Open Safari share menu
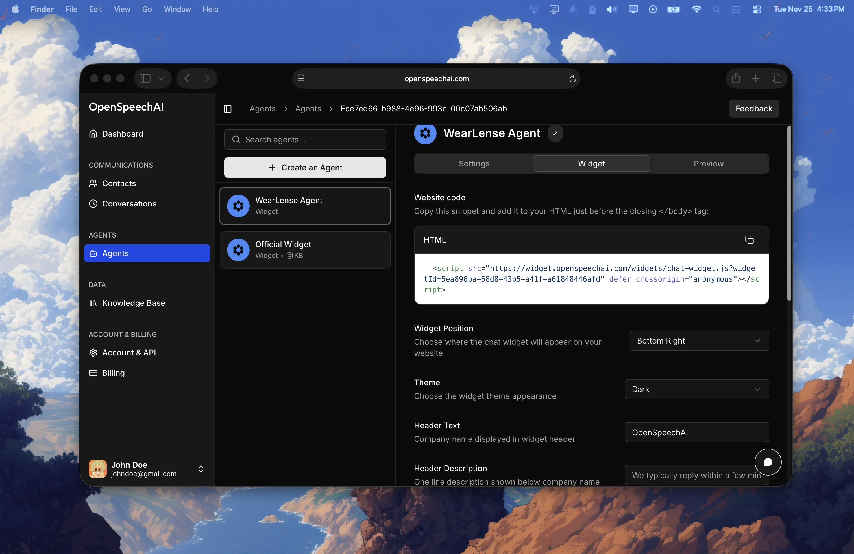Image resolution: width=854 pixels, height=554 pixels. point(736,78)
